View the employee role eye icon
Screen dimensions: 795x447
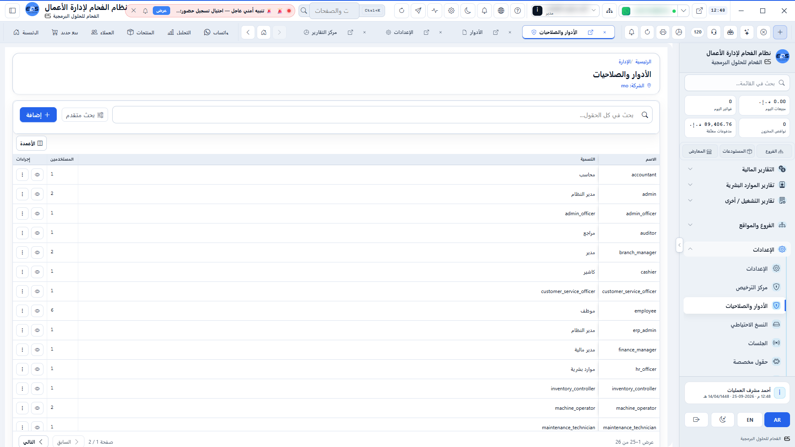click(37, 311)
